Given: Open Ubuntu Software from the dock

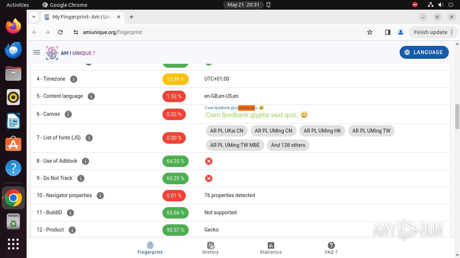Looking at the screenshot, I should [x=13, y=144].
